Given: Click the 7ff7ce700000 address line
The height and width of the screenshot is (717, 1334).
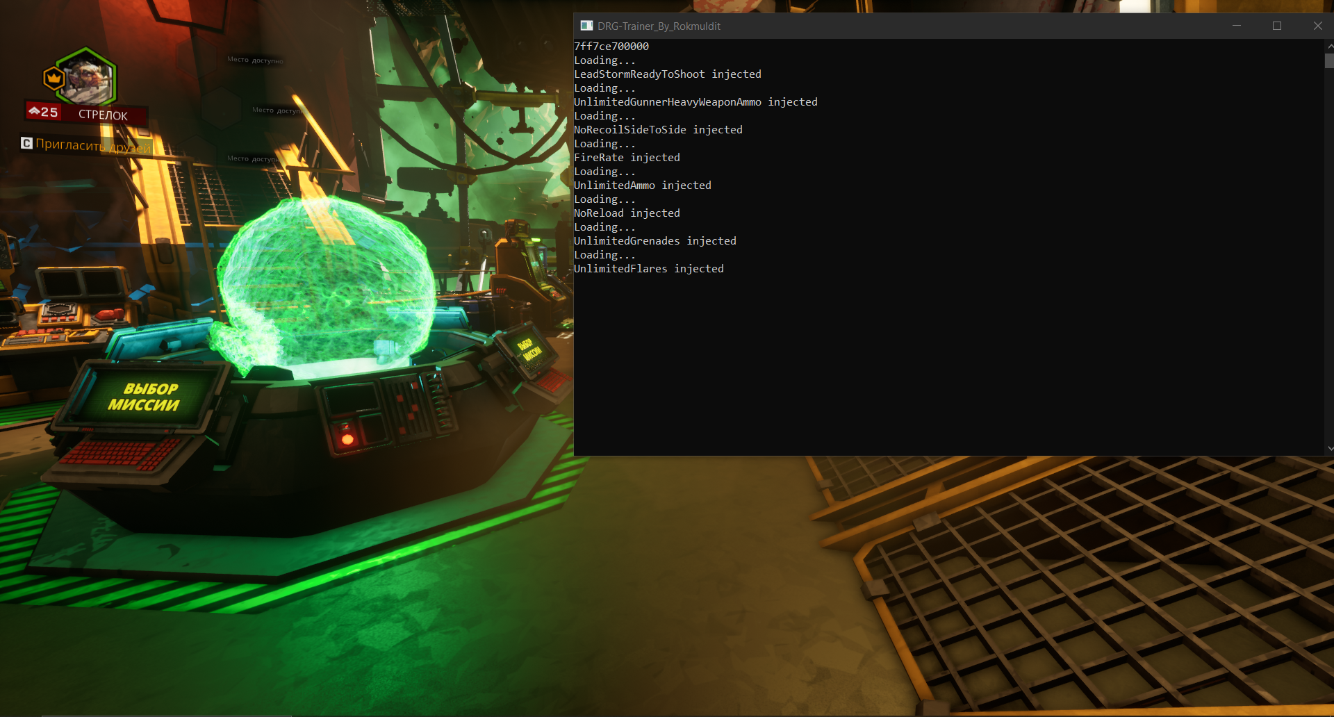Looking at the screenshot, I should 611,47.
